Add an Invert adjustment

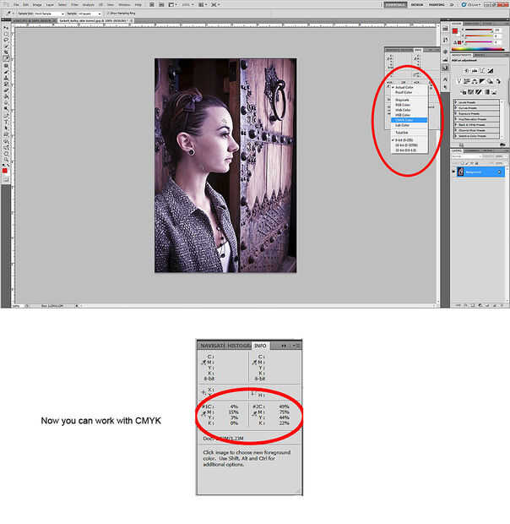[464, 92]
